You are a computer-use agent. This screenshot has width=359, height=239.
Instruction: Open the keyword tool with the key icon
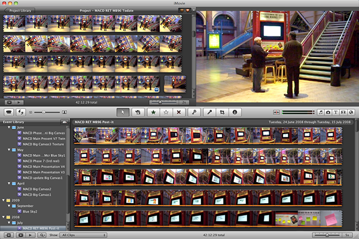click(x=194, y=112)
